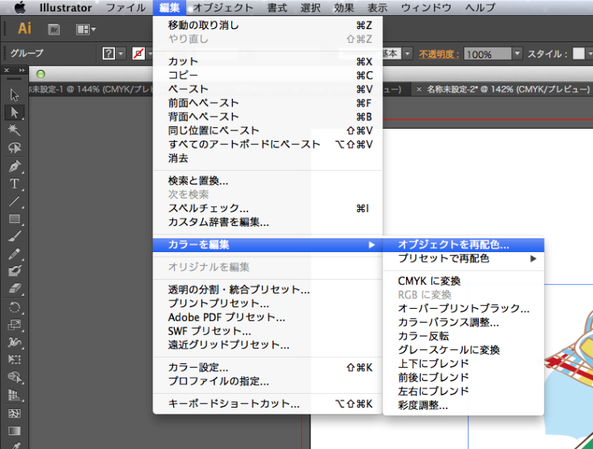Switch to 名称未設定-2 document tab
The height and width of the screenshot is (449, 593).
508,90
